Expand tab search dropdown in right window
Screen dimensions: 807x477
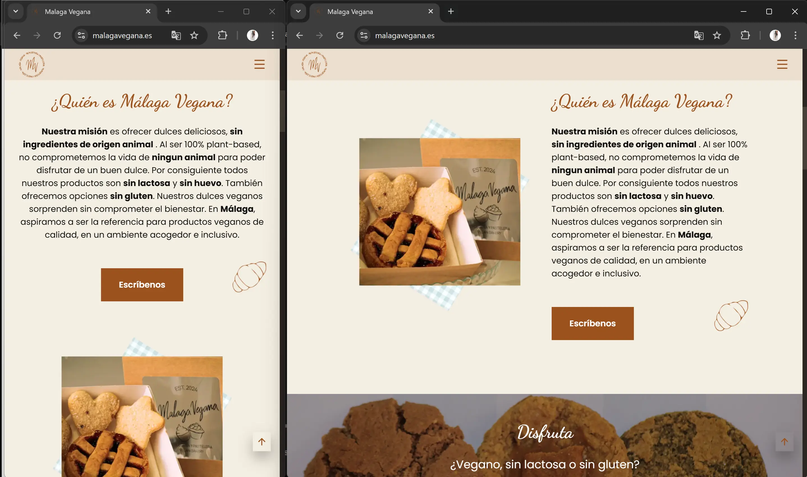point(298,12)
